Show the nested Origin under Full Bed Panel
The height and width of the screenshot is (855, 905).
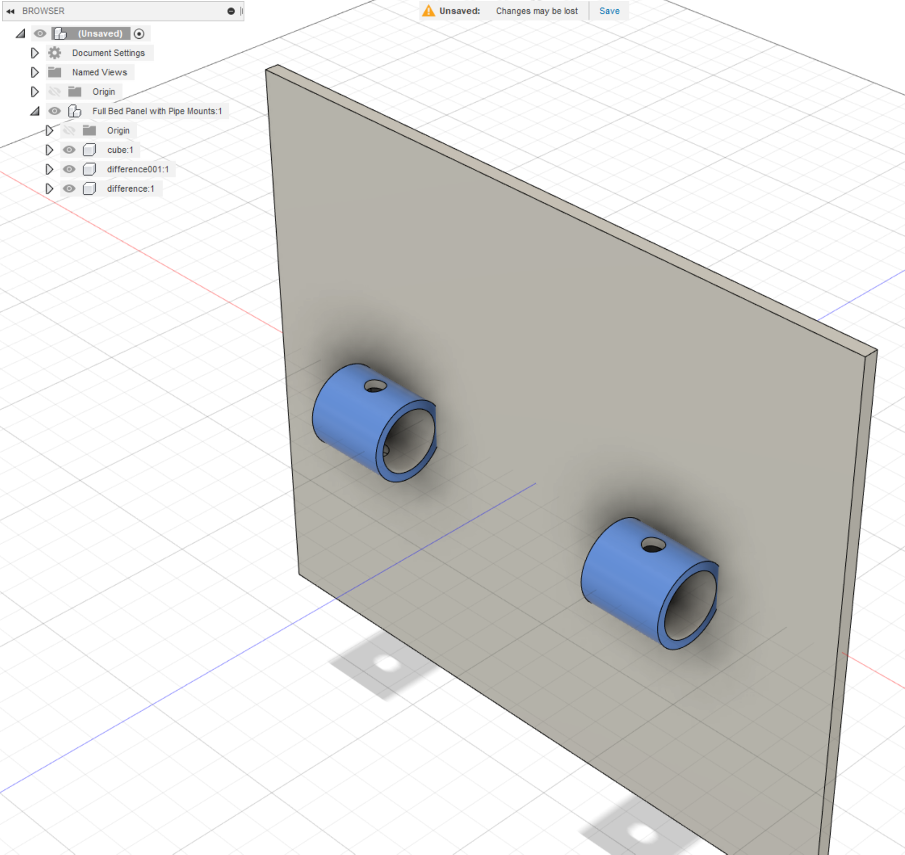pos(69,130)
